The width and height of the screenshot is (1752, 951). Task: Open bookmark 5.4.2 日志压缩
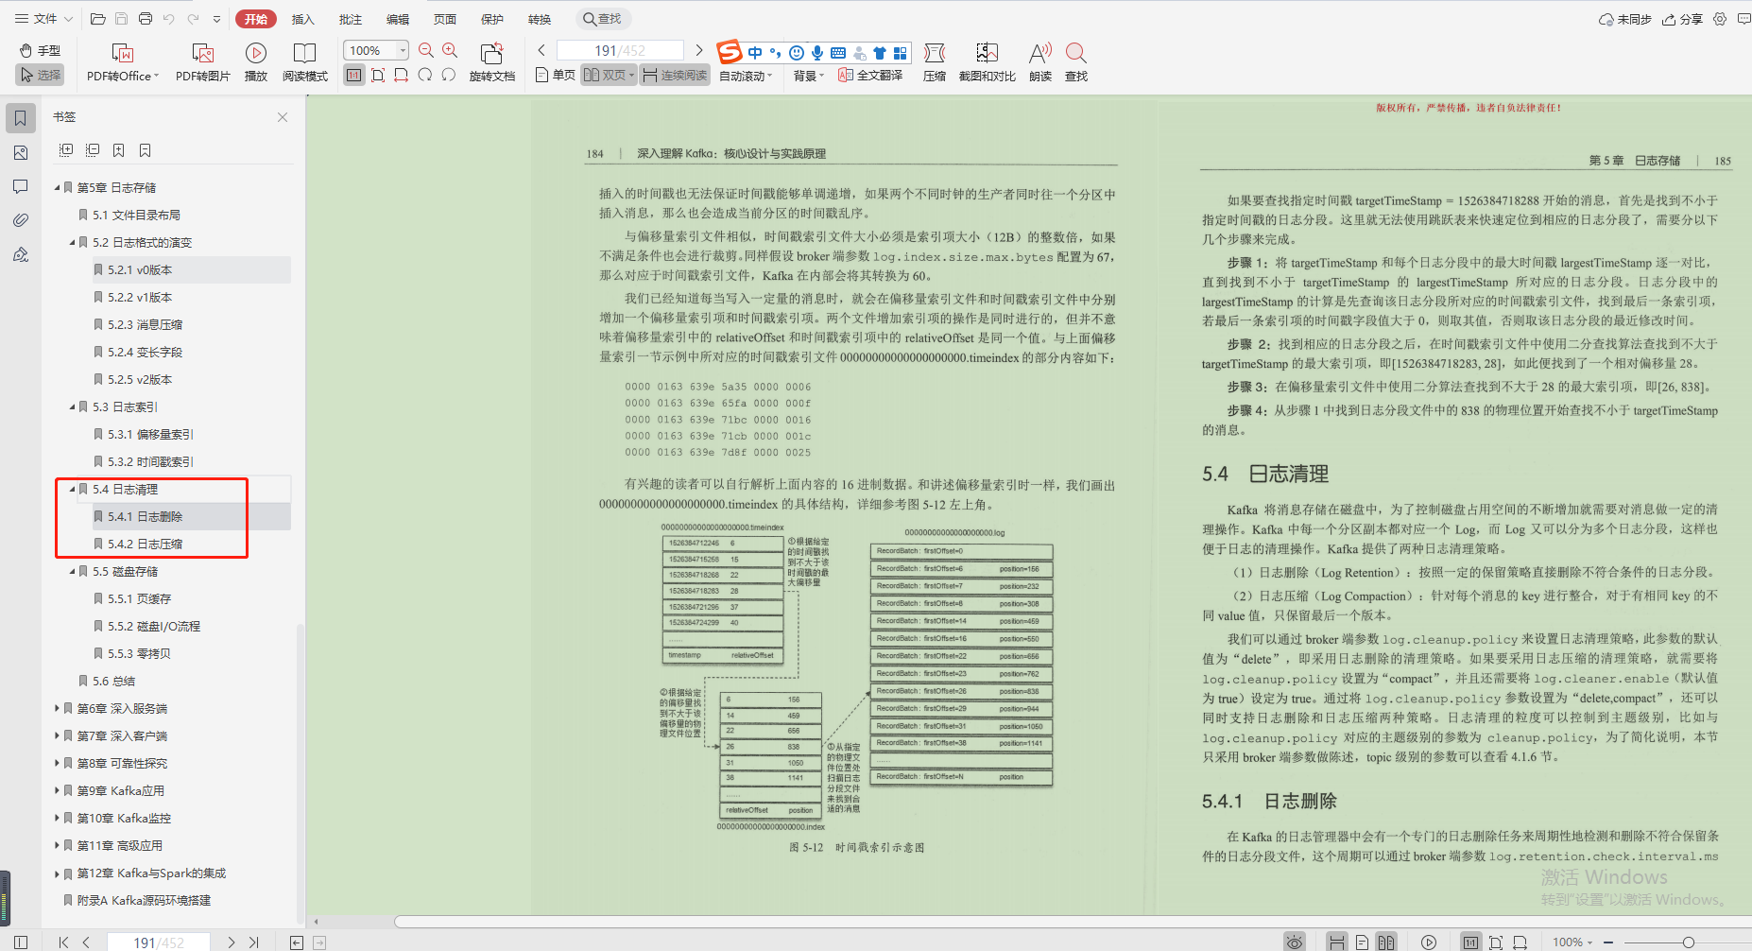(146, 545)
